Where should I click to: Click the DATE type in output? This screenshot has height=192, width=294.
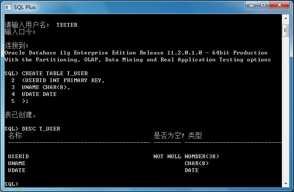click(x=192, y=170)
